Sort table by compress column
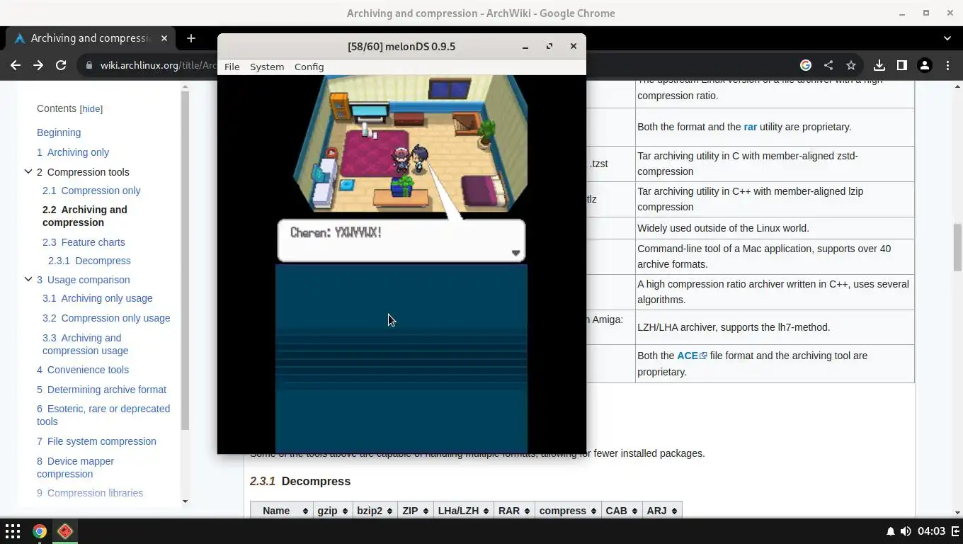The width and height of the screenshot is (963, 544). pyautogui.click(x=568, y=511)
